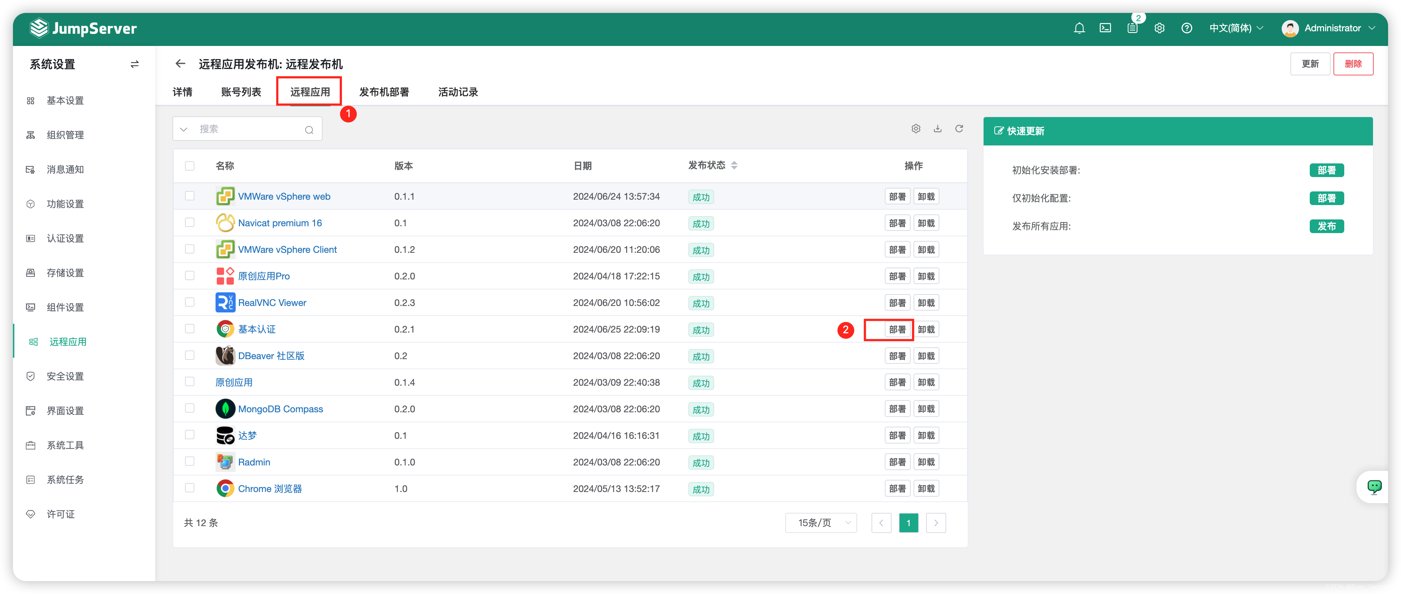Refresh the application list with the refresh icon

(960, 128)
